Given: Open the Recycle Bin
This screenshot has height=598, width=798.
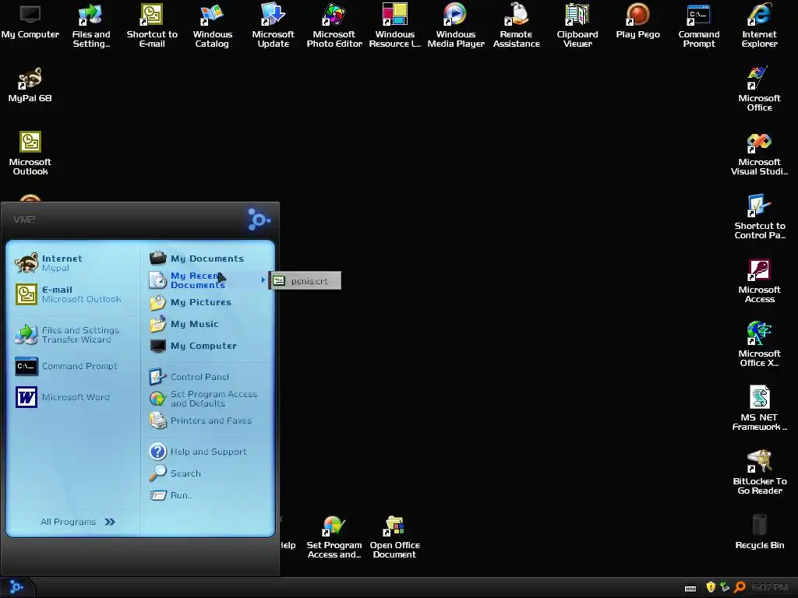Looking at the screenshot, I should (759, 532).
